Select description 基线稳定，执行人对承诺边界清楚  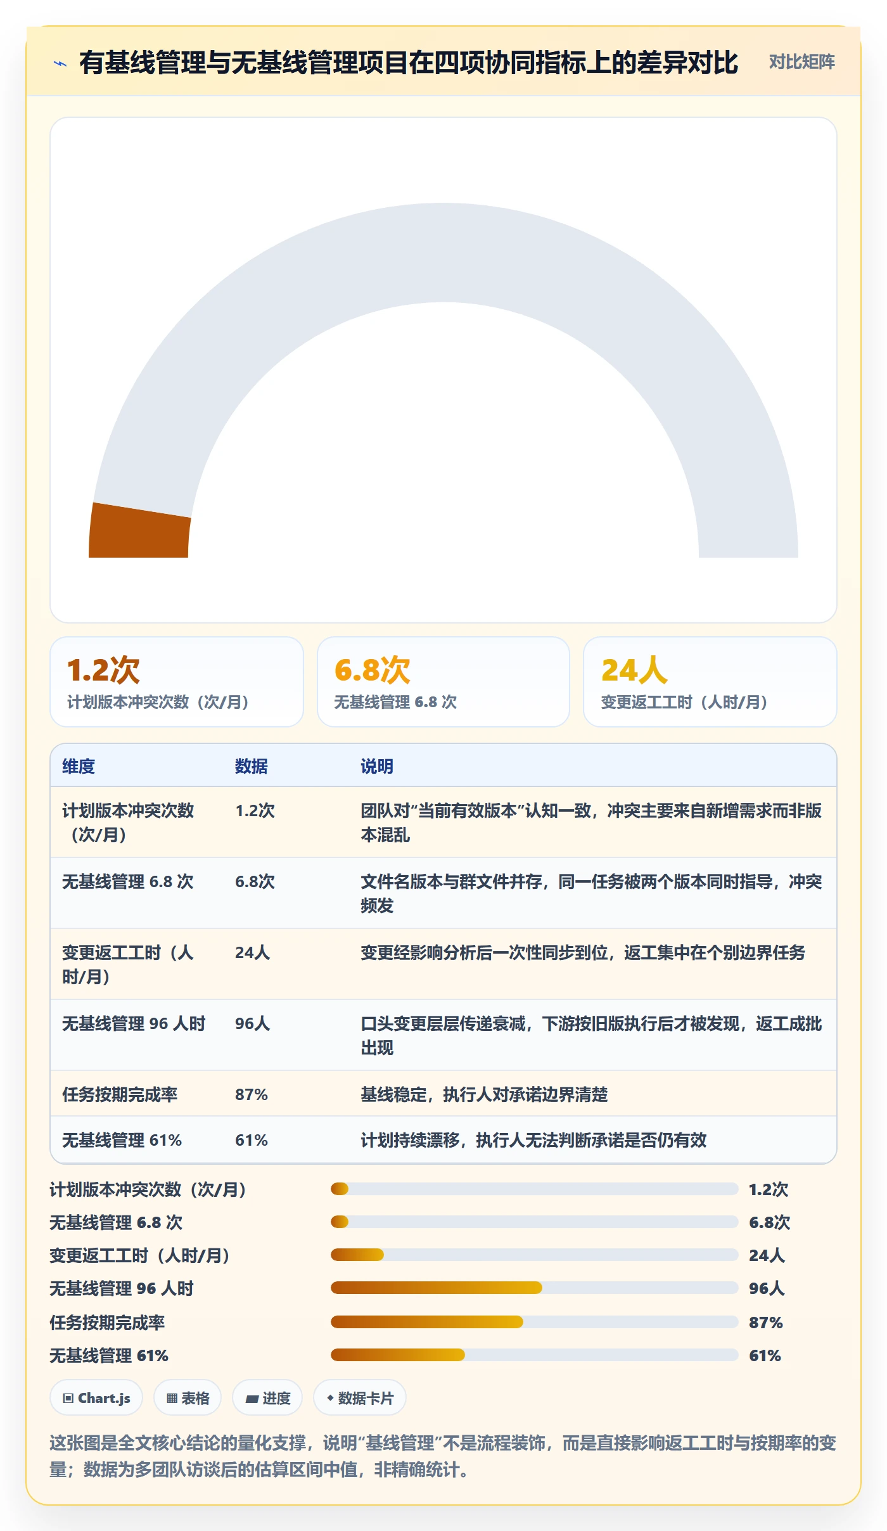484,1094
